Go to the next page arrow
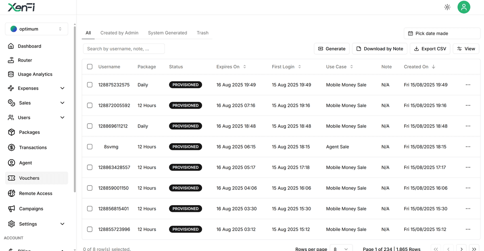The image size is (484, 251). pyautogui.click(x=461, y=249)
